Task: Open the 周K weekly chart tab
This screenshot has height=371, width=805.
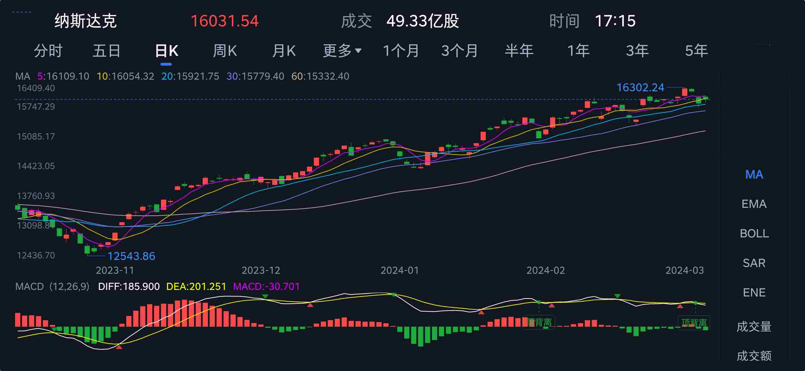Action: tap(225, 51)
